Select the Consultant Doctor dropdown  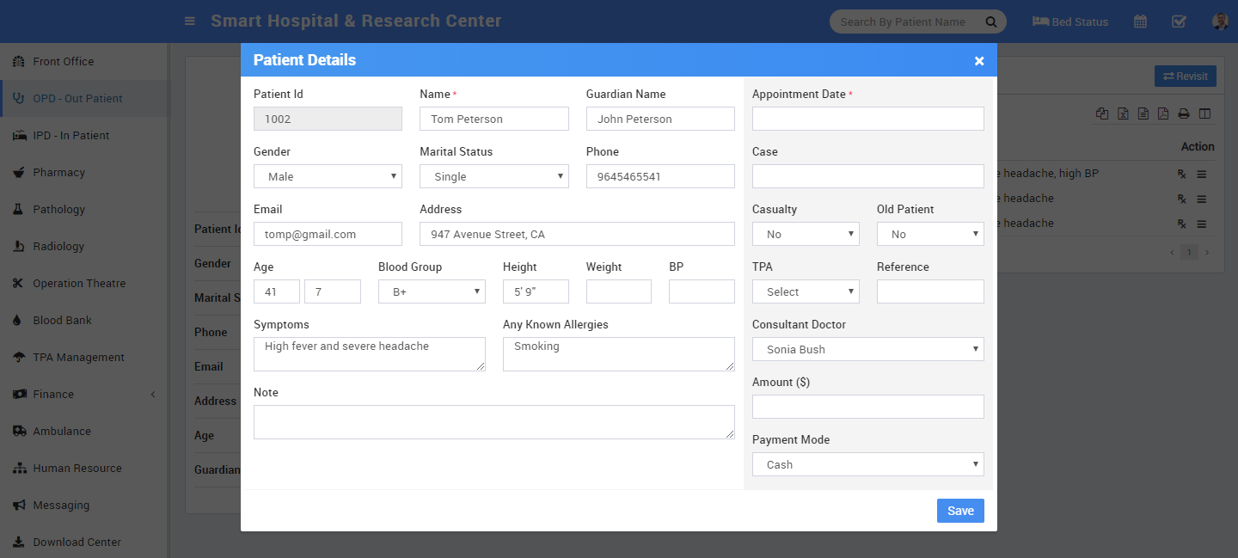(x=867, y=349)
